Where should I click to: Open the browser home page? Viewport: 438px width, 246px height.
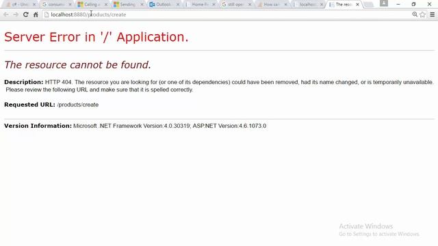pyautogui.click(x=36, y=14)
